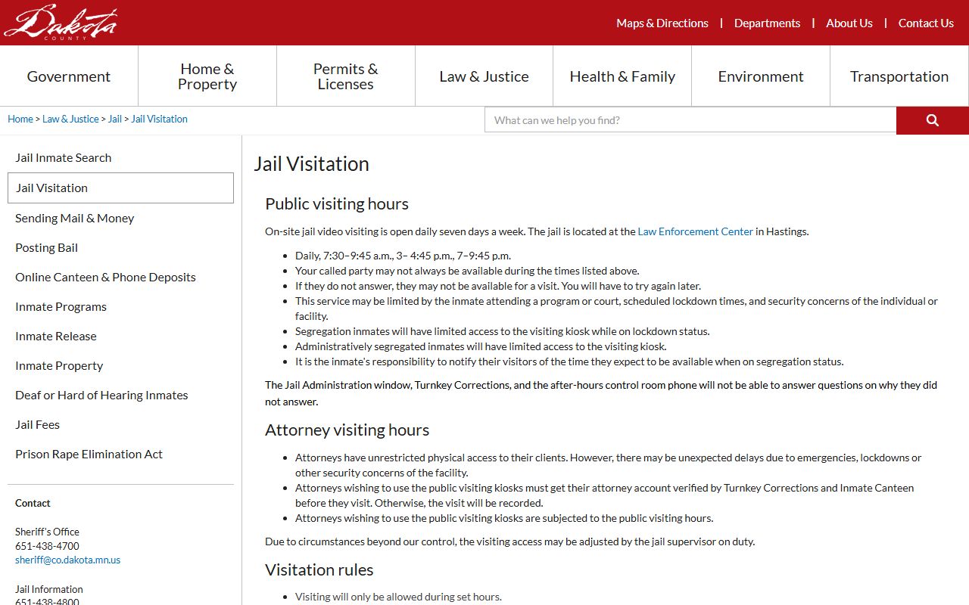Go to About Us page
Viewport: 969px width, 605px height.
[849, 23]
